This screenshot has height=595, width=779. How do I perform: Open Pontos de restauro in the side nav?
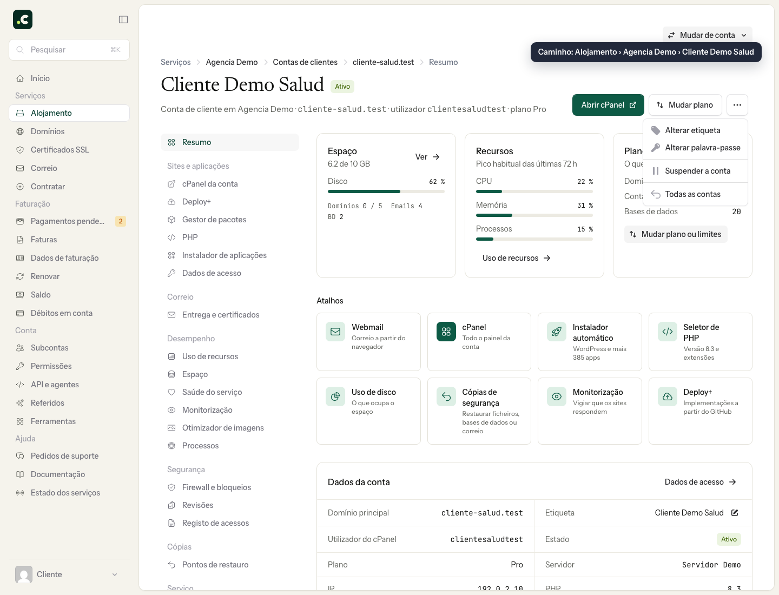click(x=230, y=565)
